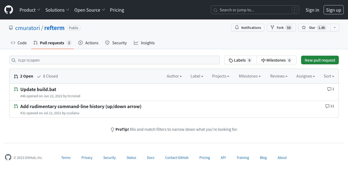Click the repository icon beside cmuratori
Image resolution: width=348 pixels, height=174 pixels.
[11, 28]
